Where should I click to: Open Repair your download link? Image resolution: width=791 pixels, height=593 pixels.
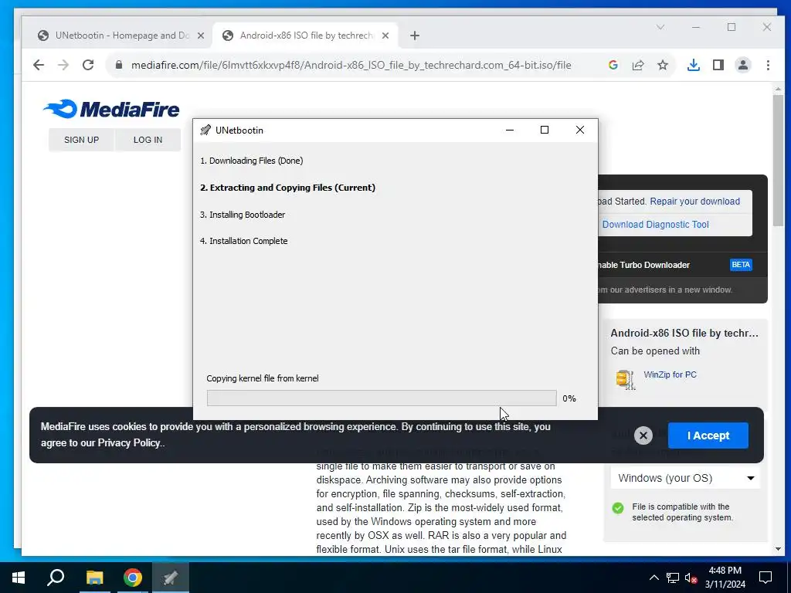click(x=694, y=202)
